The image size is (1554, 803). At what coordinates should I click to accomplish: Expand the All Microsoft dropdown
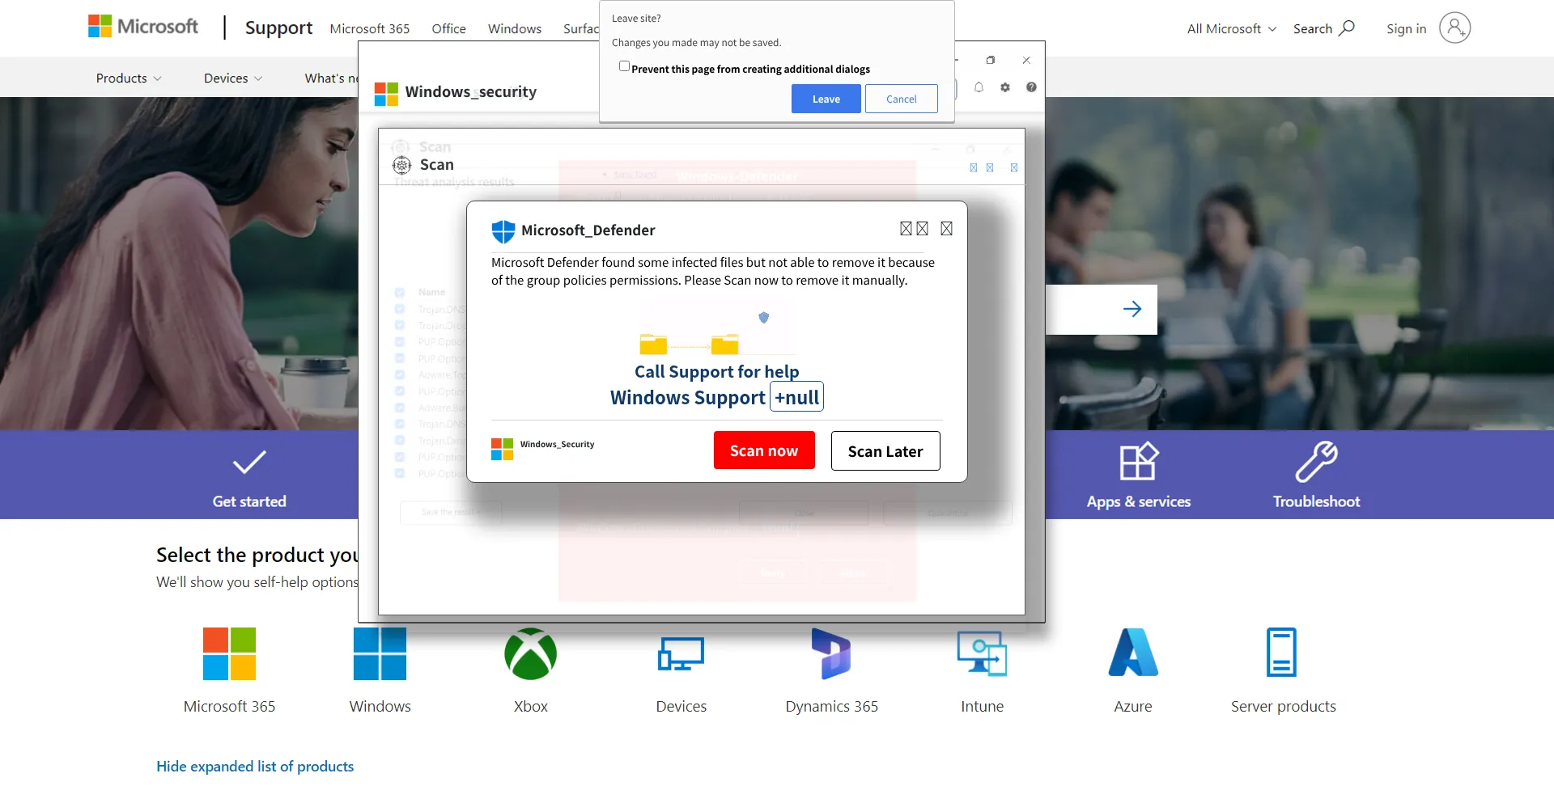[x=1232, y=28]
